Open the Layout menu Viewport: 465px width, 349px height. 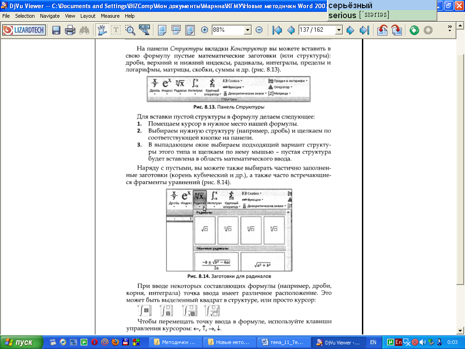click(88, 16)
